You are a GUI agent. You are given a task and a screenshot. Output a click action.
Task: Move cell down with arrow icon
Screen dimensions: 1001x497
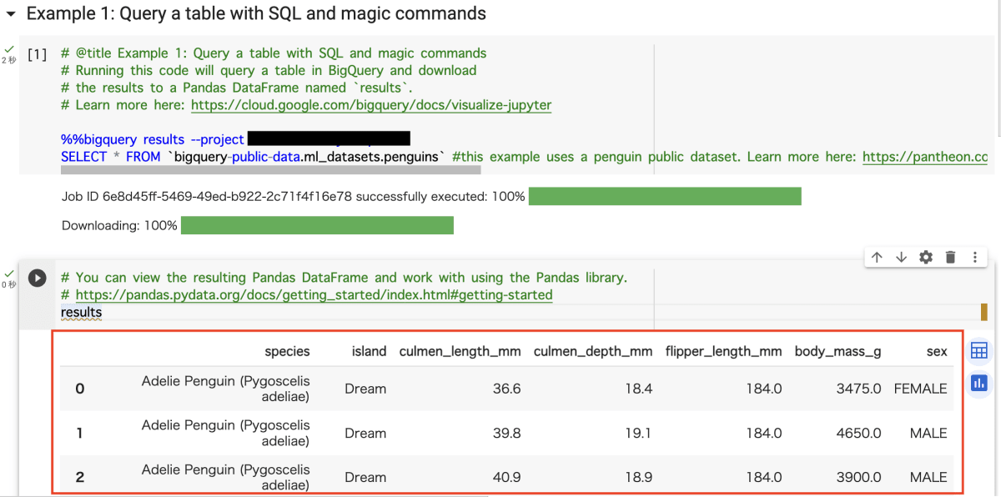click(901, 258)
